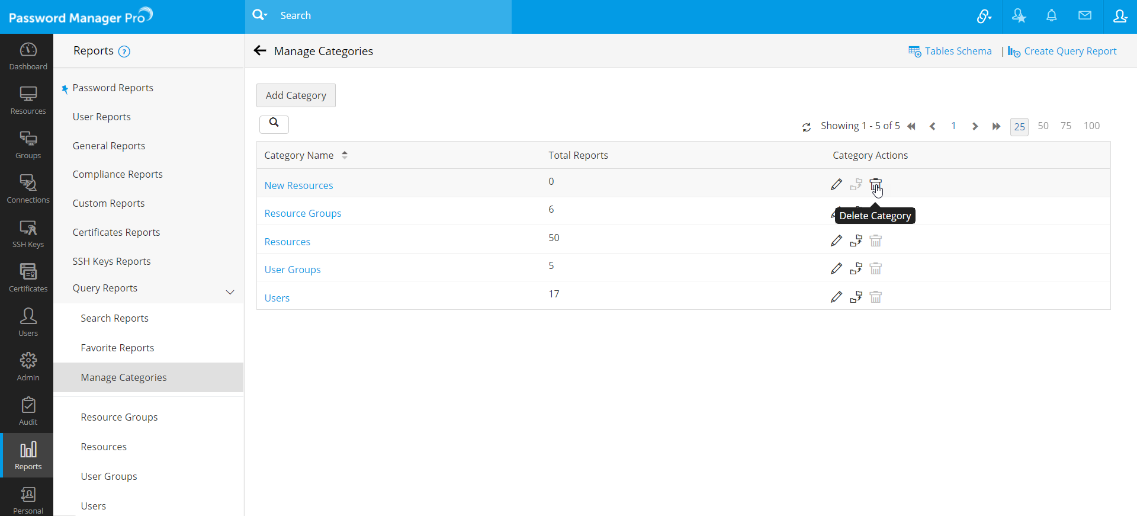Screen dimensions: 1137x516
Task: Edit the Resources category with the pencil icon
Action: coord(836,241)
